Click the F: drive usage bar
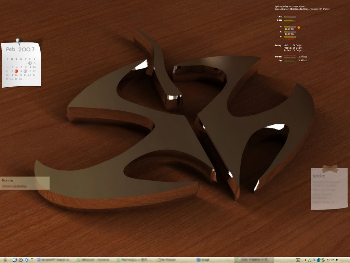Screen dimensions: 350x263 [290, 37]
